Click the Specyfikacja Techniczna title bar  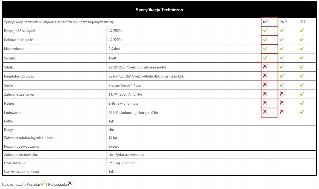(x=159, y=10)
